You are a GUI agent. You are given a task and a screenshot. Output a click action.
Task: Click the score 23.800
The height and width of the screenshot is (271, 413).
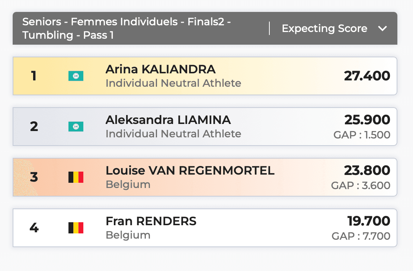367,170
